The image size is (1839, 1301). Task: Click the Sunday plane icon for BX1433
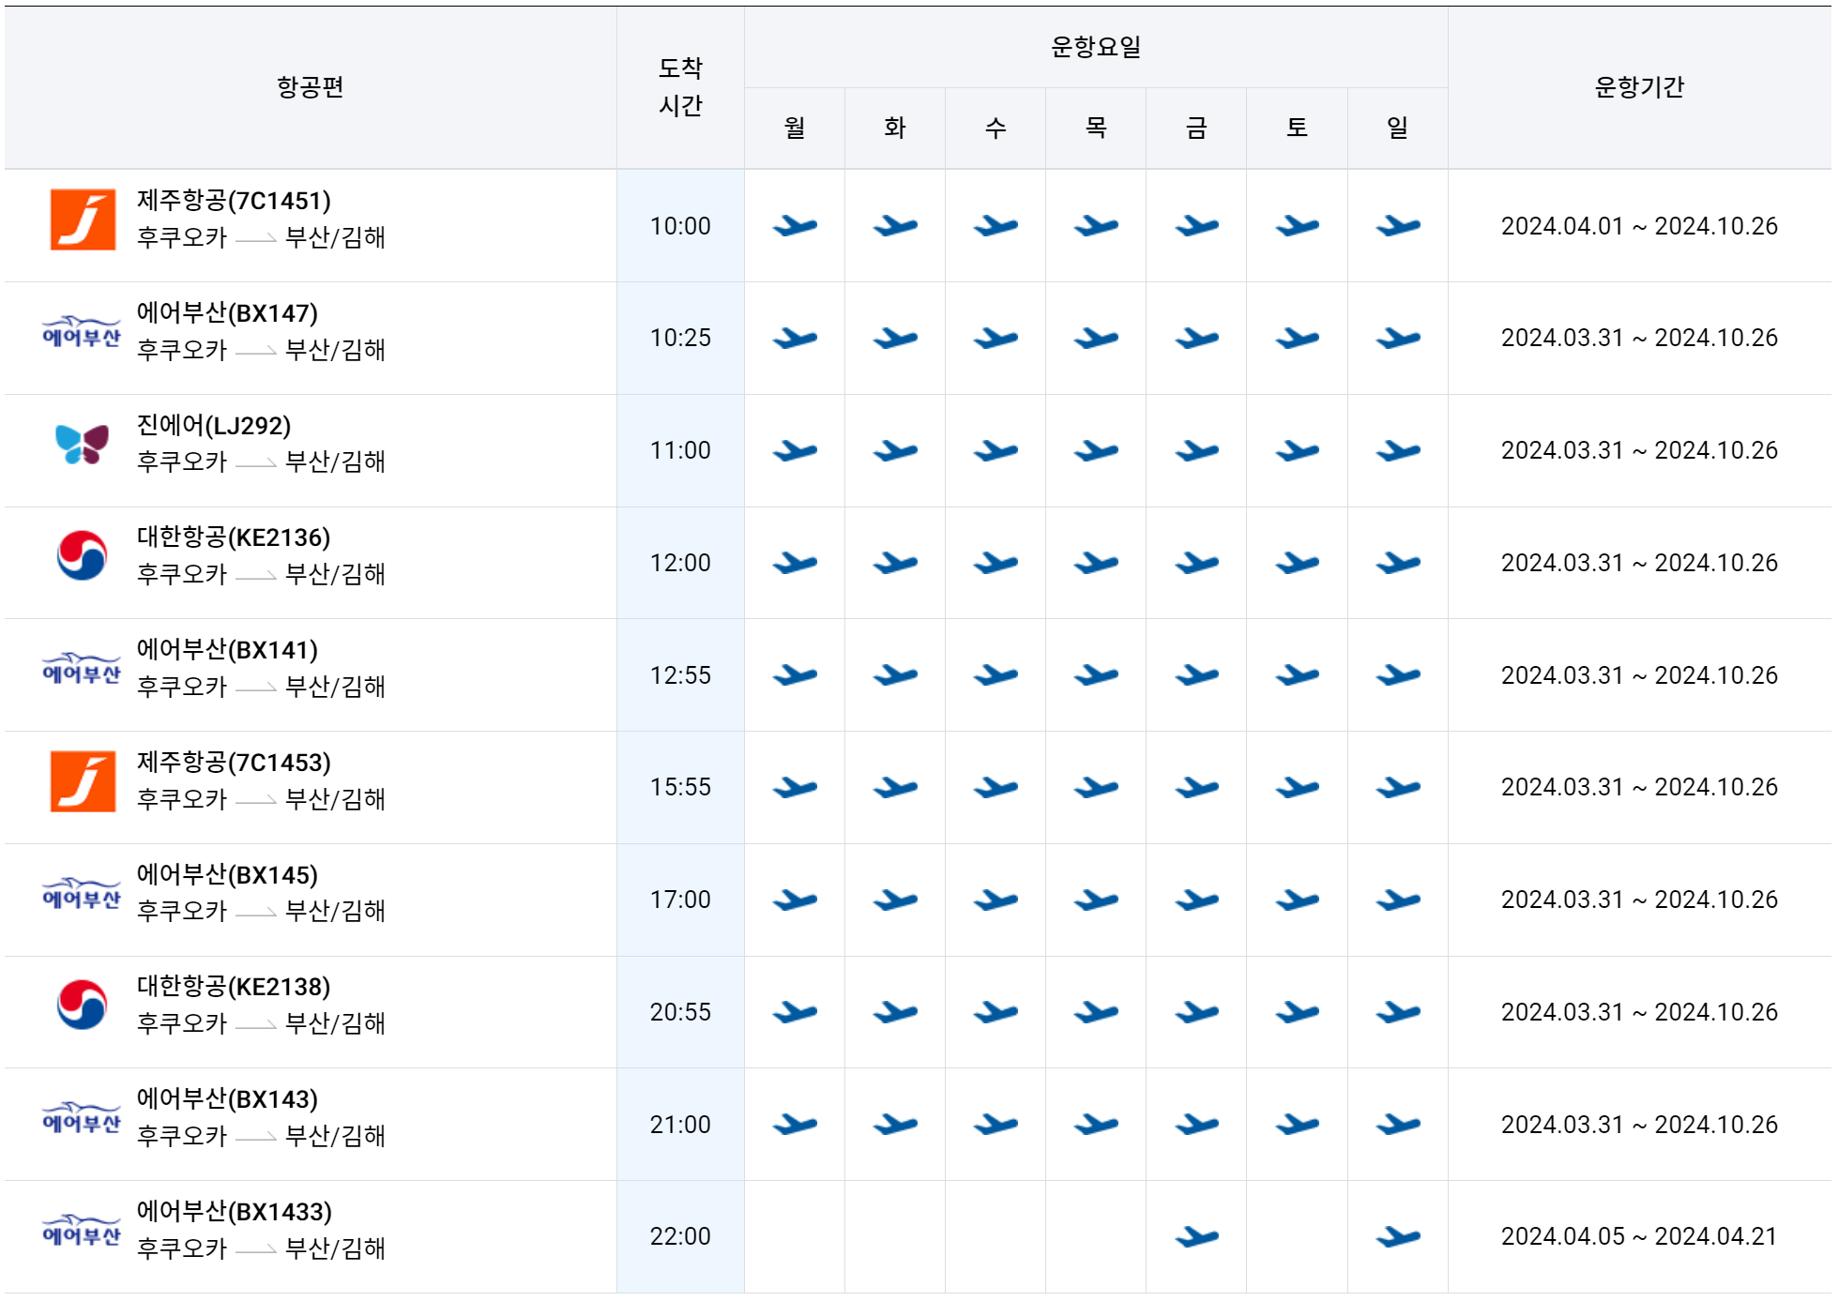(1397, 1237)
